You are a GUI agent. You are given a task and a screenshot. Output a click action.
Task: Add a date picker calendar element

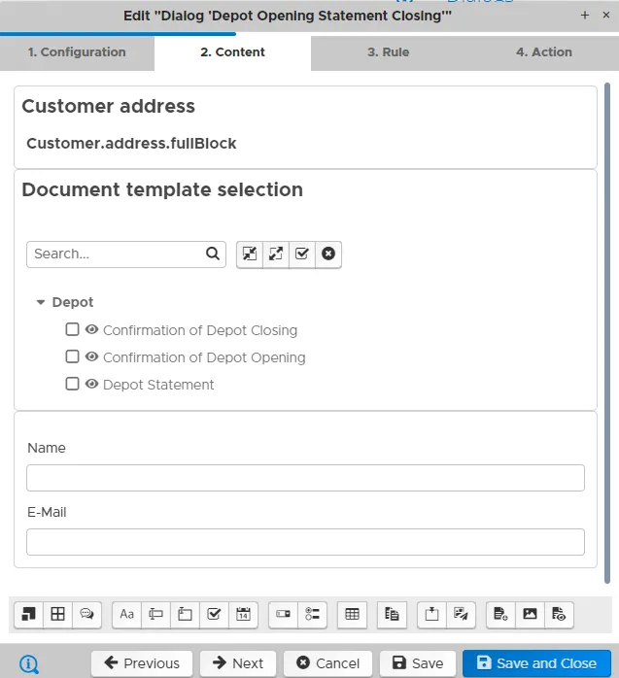point(243,614)
